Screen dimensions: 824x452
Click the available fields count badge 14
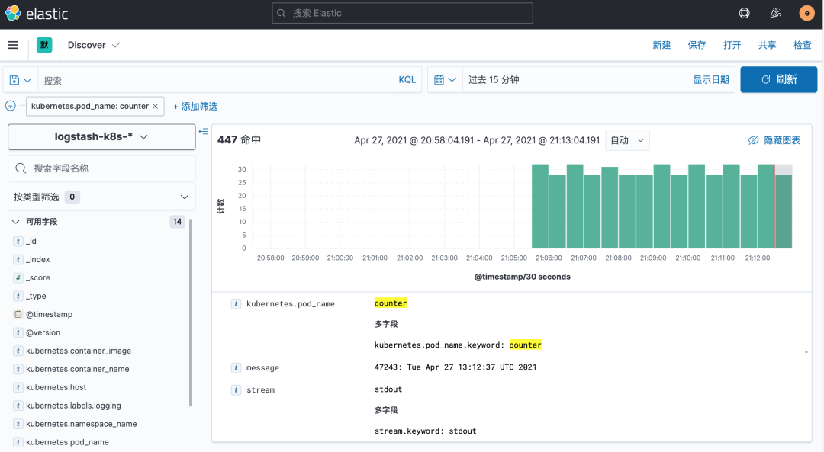177,222
